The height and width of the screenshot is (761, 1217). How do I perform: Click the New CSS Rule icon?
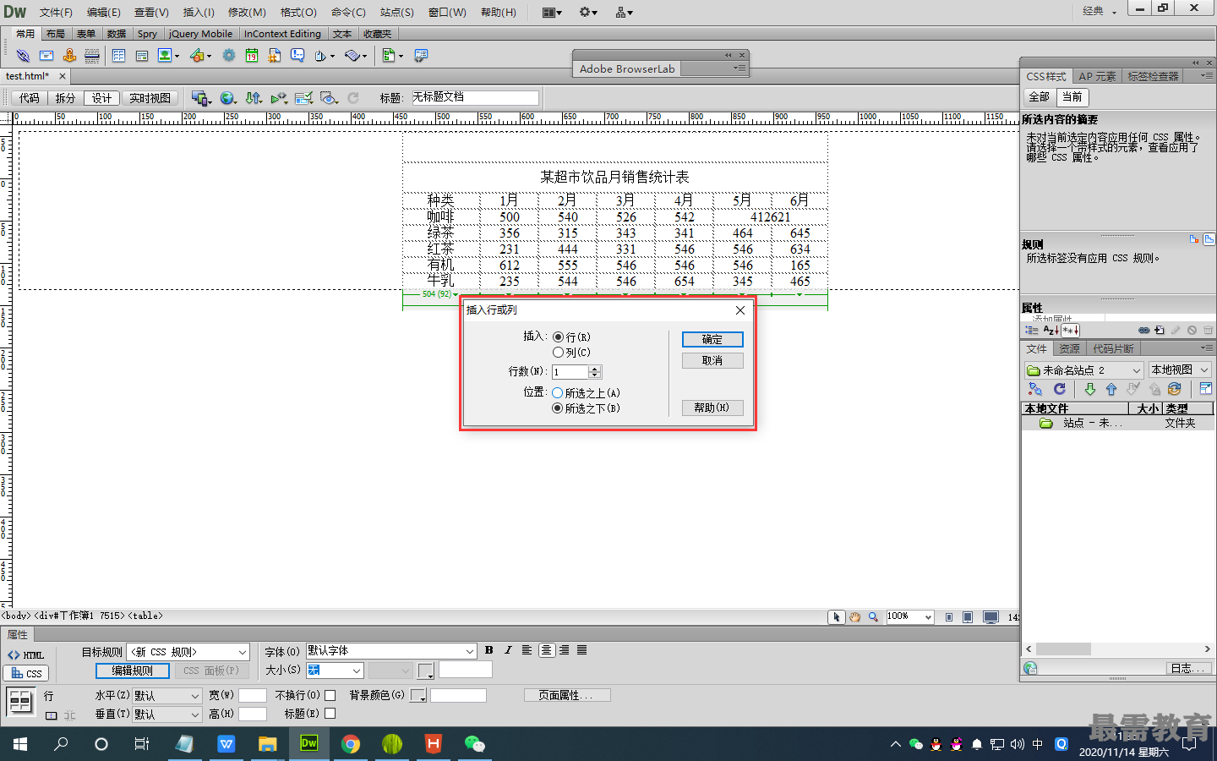[1160, 331]
